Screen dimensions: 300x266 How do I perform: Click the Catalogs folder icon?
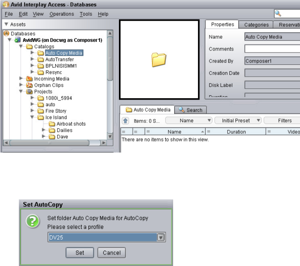point(29,46)
